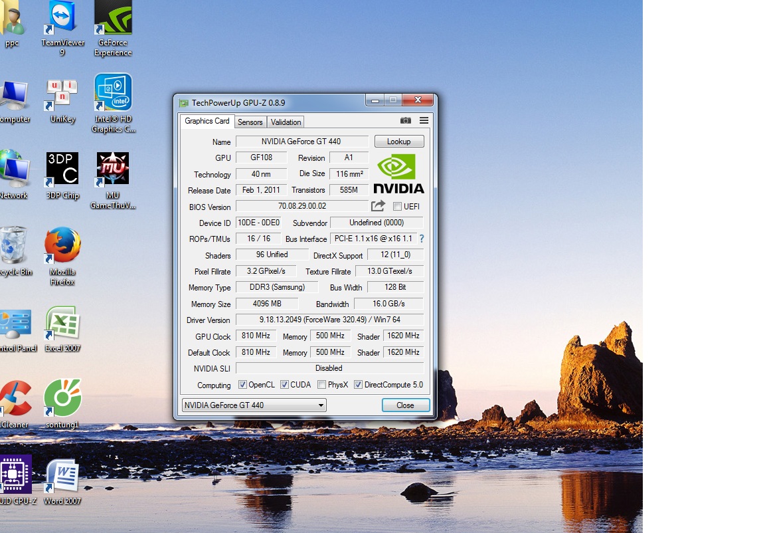Click Bus Width value 128 Bit
The image size is (765, 533).
coord(395,287)
